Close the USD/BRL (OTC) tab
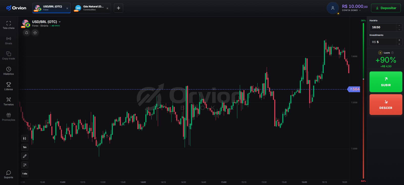 click(67, 8)
